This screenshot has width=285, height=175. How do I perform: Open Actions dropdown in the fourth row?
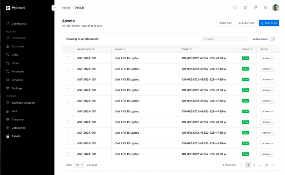point(268,90)
